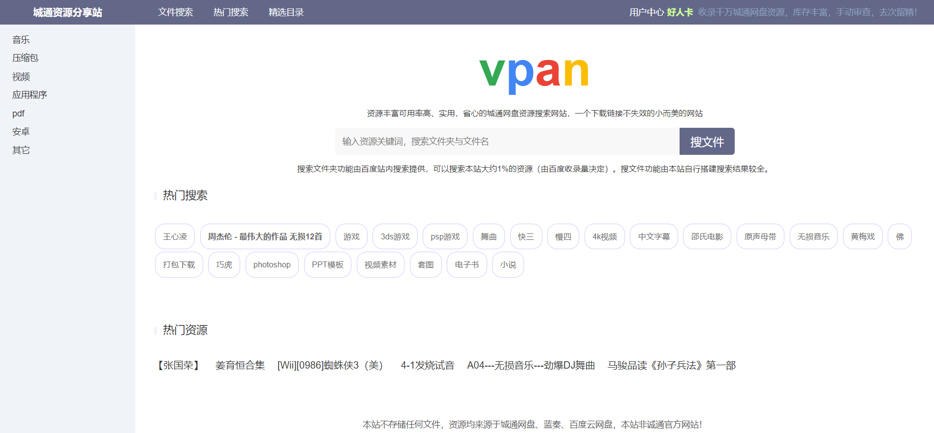Choose the PPT模板 tag
Screen dimensions: 934x433
(x=327, y=265)
